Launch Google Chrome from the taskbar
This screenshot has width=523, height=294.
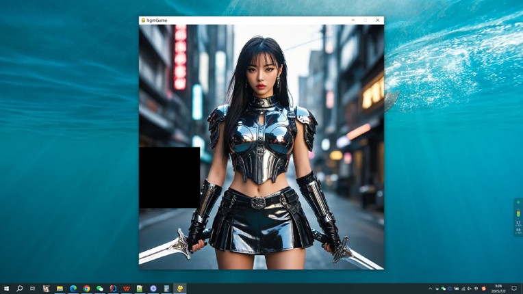click(86, 289)
